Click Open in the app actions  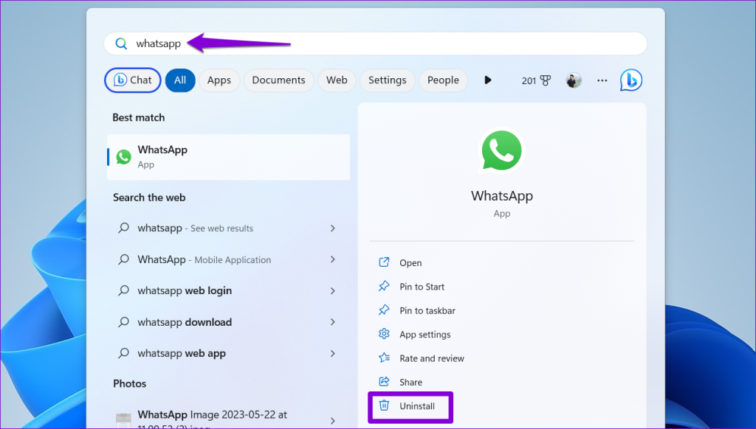click(x=410, y=263)
